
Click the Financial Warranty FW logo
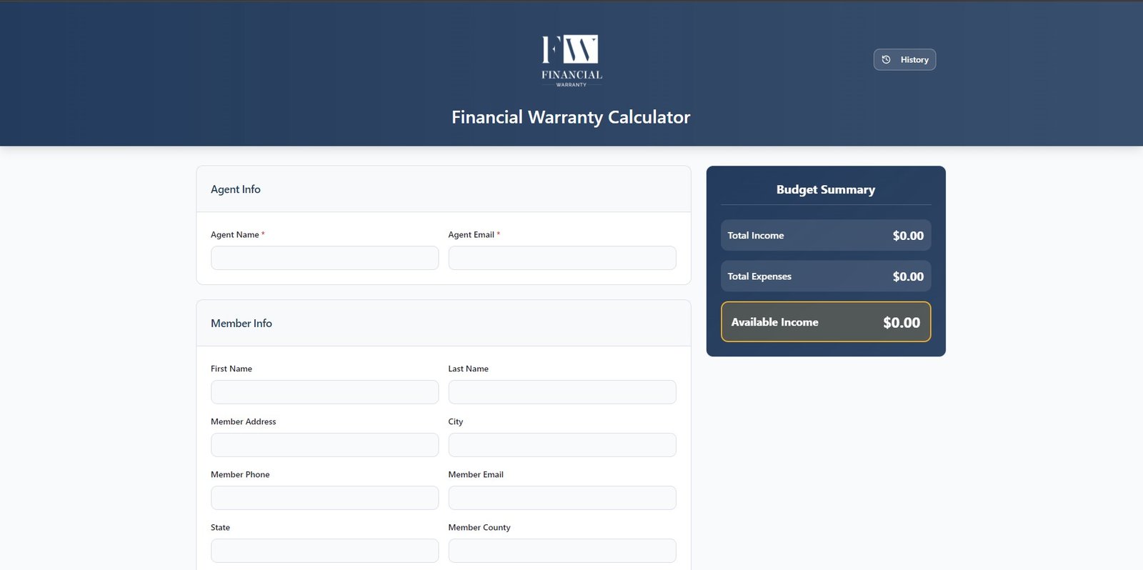(571, 61)
